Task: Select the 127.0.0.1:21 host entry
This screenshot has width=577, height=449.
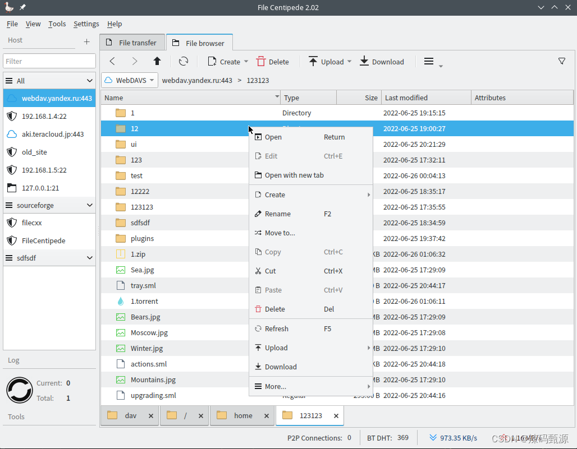Action: click(49, 188)
